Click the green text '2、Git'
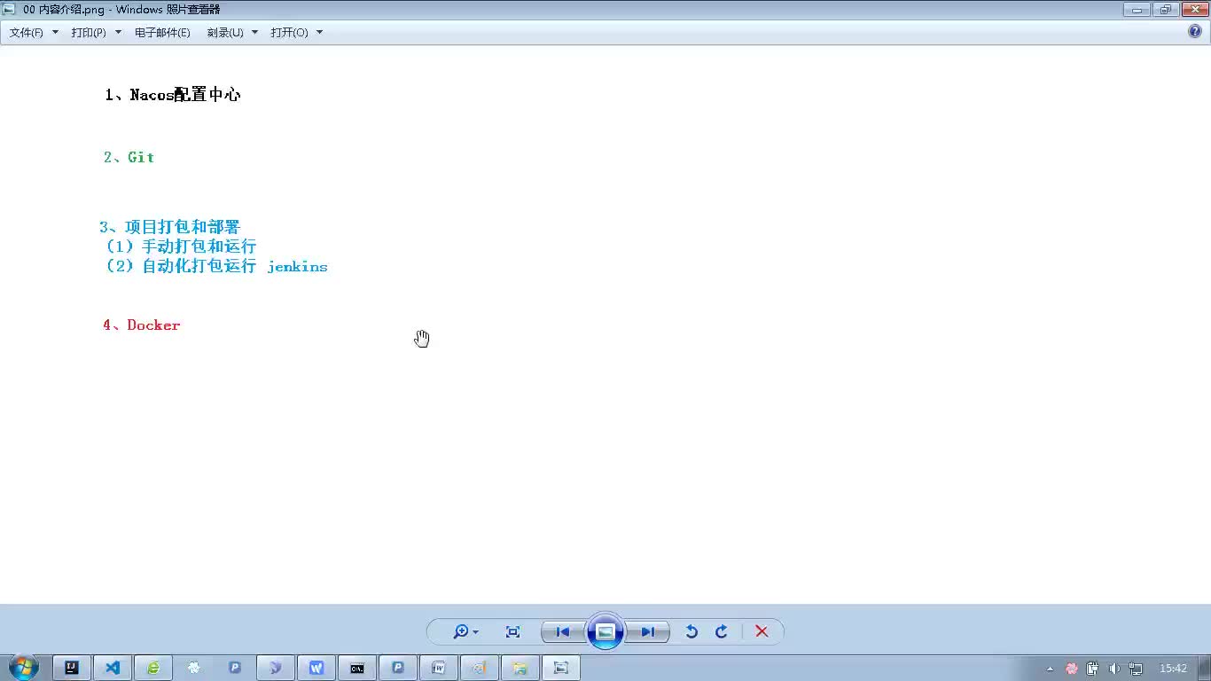Screen dimensions: 1211x681 129,157
